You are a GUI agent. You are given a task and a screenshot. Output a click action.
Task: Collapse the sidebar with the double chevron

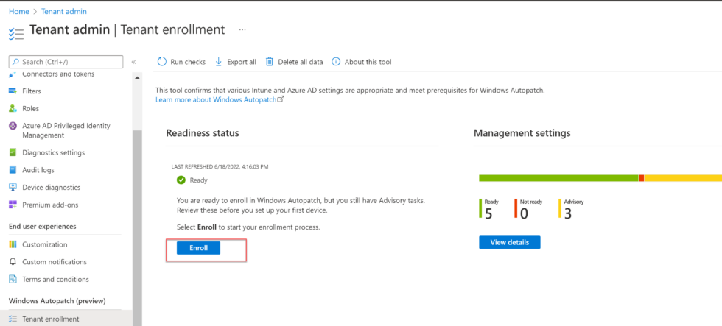(x=133, y=62)
